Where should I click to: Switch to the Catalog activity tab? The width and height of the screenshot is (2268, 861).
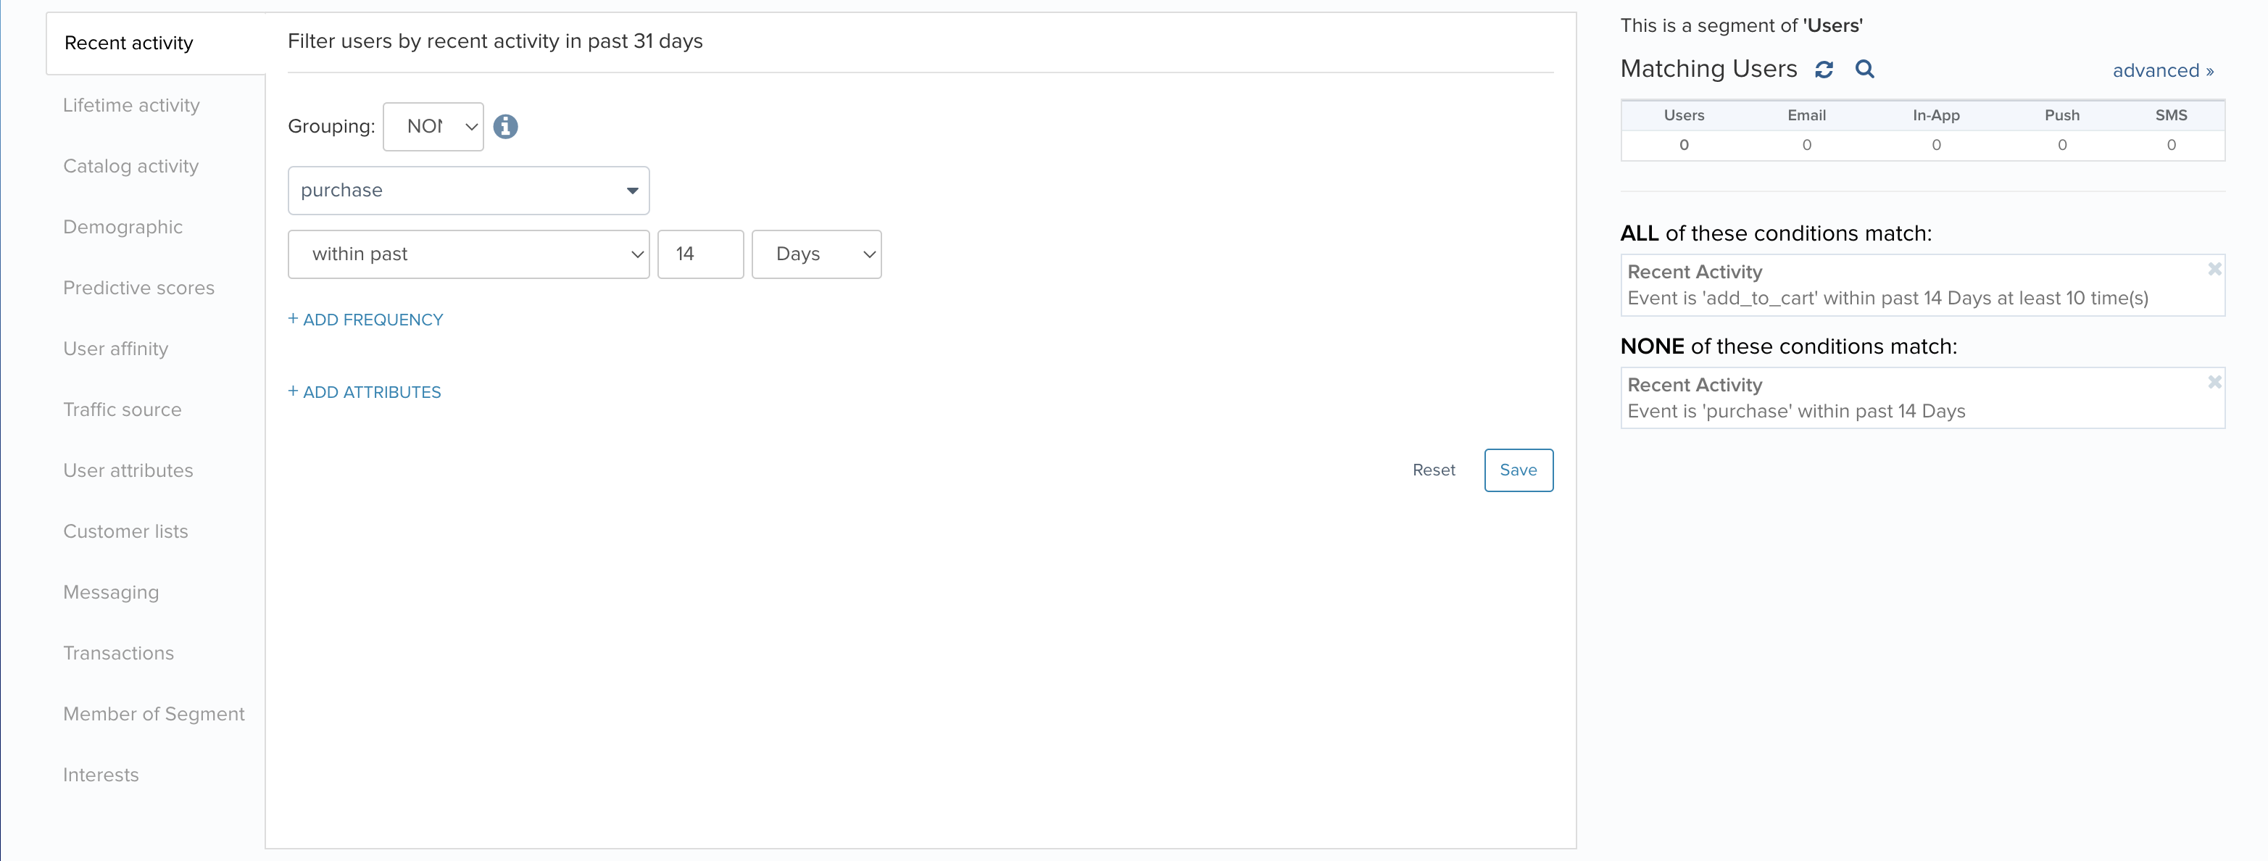131,167
